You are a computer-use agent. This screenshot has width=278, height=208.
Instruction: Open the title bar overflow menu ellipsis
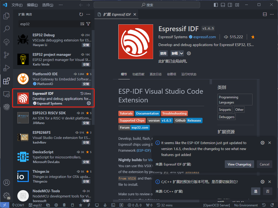(61, 5)
